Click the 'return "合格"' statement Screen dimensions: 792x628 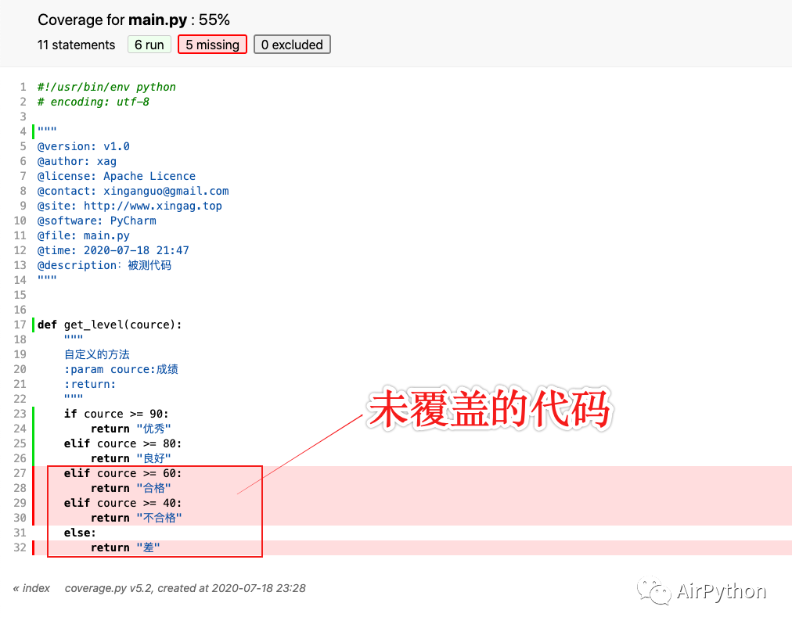point(131,488)
